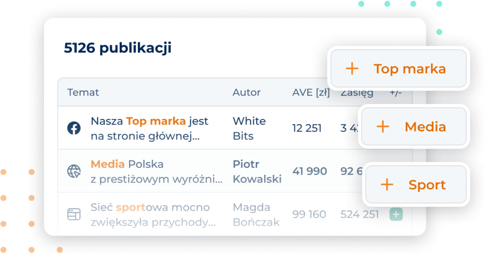Viewport: 490px width, 259px height.
Task: Select author Piotr Kowalski
Action: pos(257,171)
